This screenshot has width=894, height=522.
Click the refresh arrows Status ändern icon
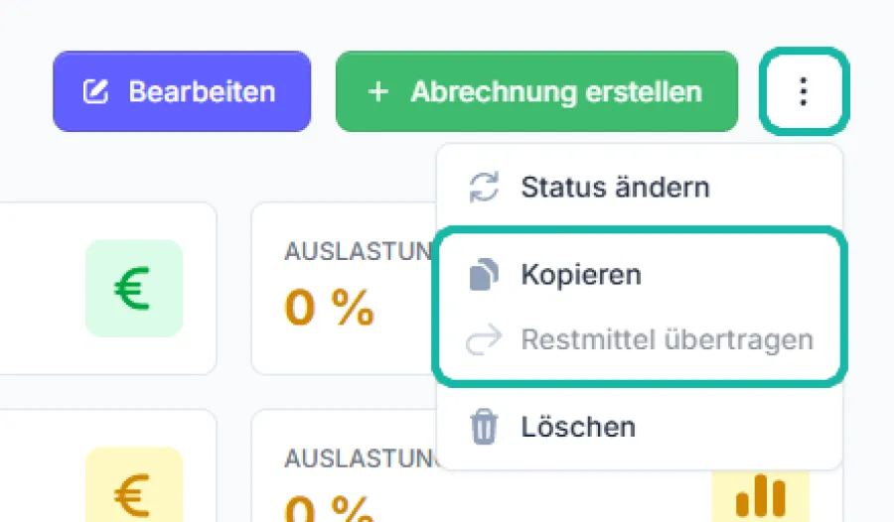pos(484,187)
